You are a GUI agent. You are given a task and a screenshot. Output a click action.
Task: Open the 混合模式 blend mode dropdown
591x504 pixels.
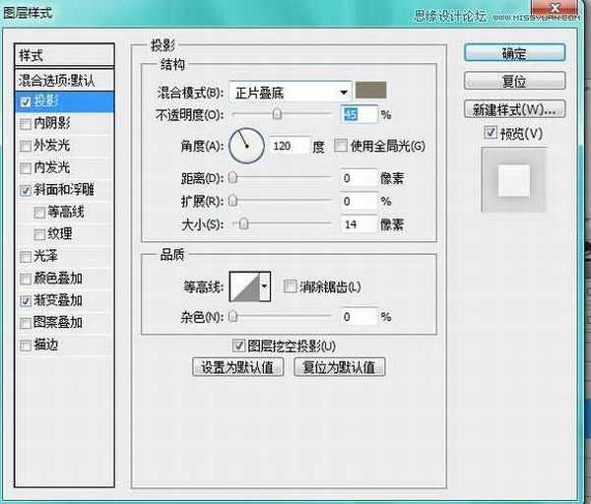291,93
